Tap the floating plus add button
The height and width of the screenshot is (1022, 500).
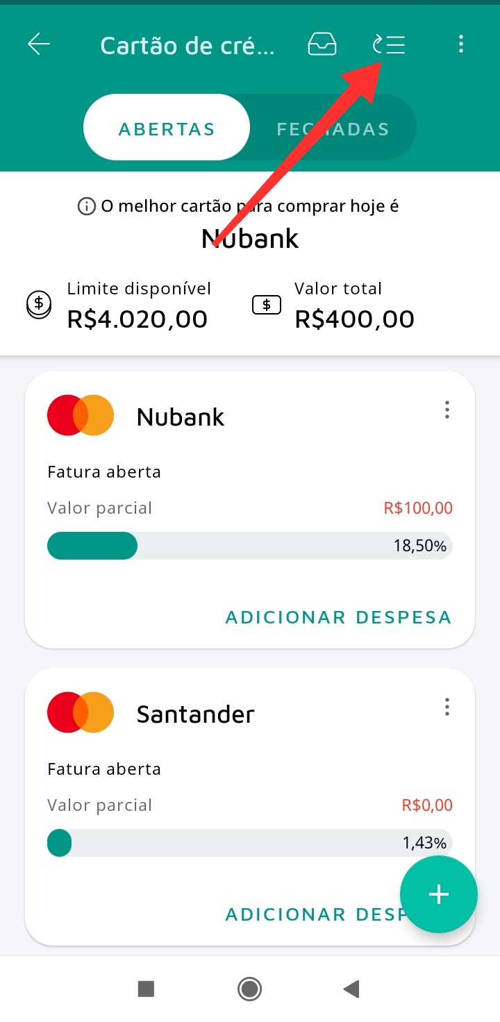click(x=438, y=894)
